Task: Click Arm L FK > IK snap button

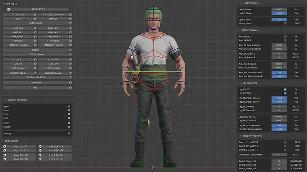Action: pyautogui.click(x=21, y=151)
